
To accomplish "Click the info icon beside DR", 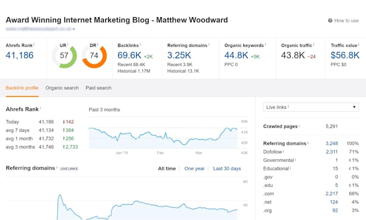I will tap(97, 44).
